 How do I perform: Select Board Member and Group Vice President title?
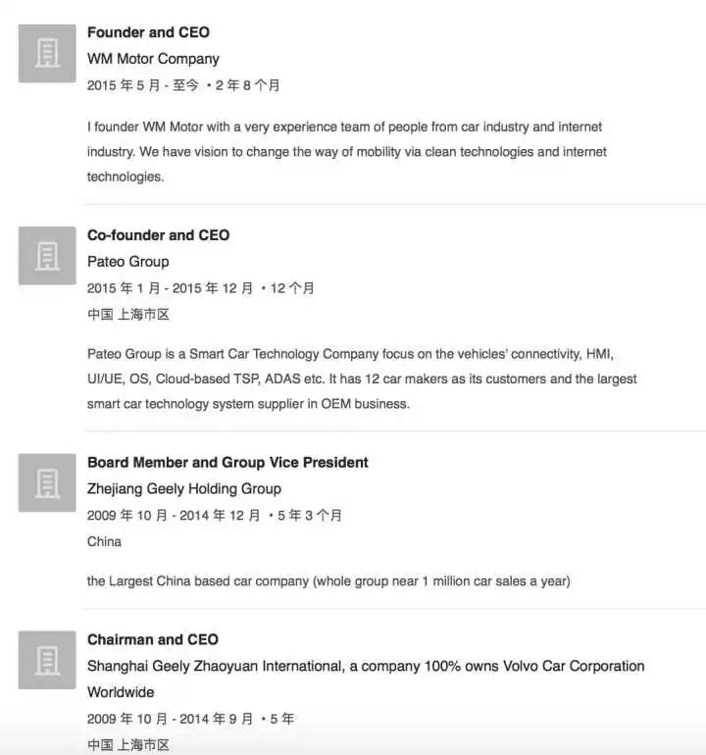[227, 462]
